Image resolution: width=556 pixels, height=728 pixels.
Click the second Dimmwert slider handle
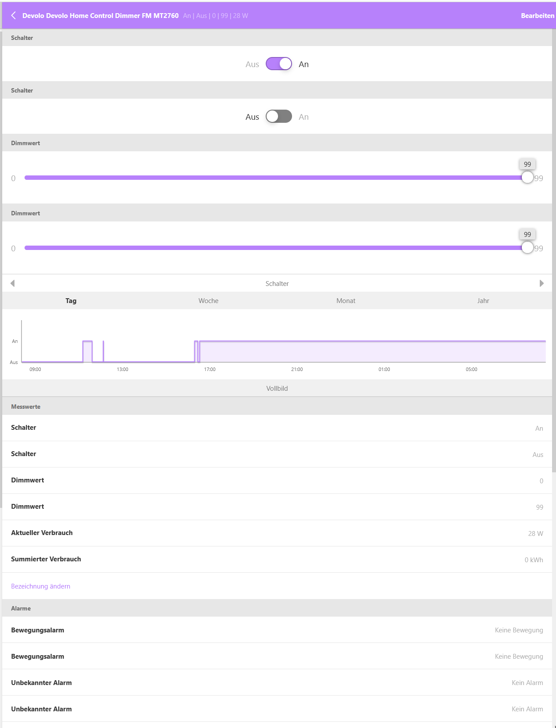pos(527,248)
